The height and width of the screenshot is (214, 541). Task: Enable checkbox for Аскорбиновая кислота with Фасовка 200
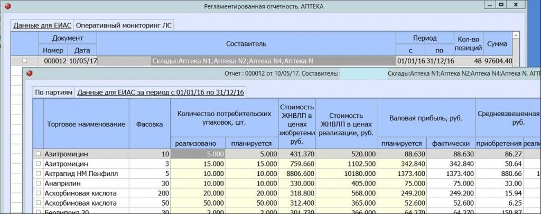38,193
